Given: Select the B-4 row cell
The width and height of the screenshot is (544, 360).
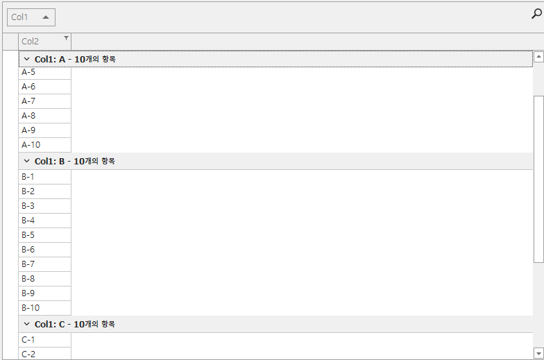Looking at the screenshot, I should 44,221.
